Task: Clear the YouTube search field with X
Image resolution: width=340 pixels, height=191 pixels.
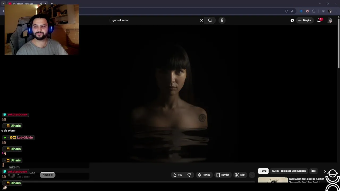Action: [201, 20]
